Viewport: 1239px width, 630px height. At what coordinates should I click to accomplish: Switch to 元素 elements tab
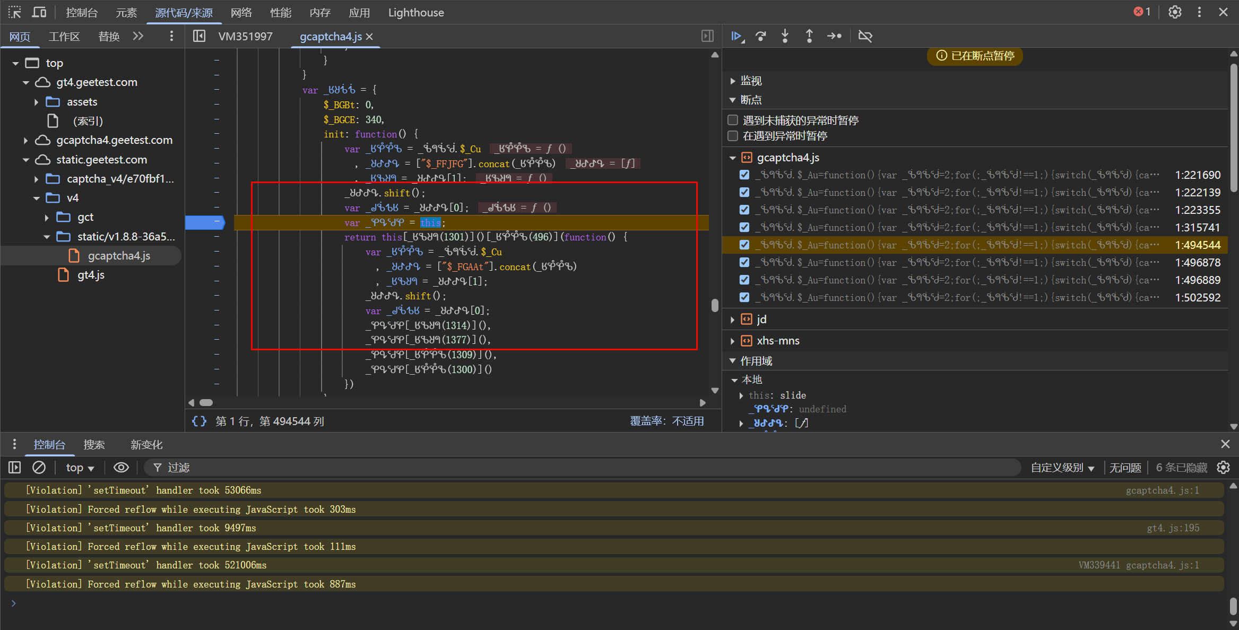(x=126, y=13)
